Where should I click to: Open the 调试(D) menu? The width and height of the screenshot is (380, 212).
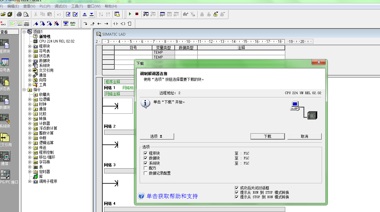pyautogui.click(x=61, y=6)
